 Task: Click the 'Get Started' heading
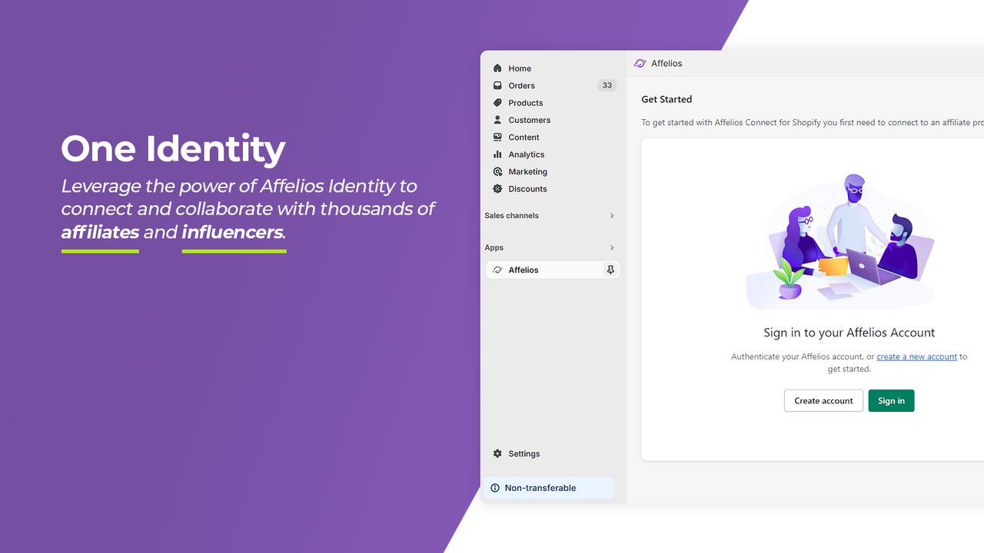click(x=667, y=99)
